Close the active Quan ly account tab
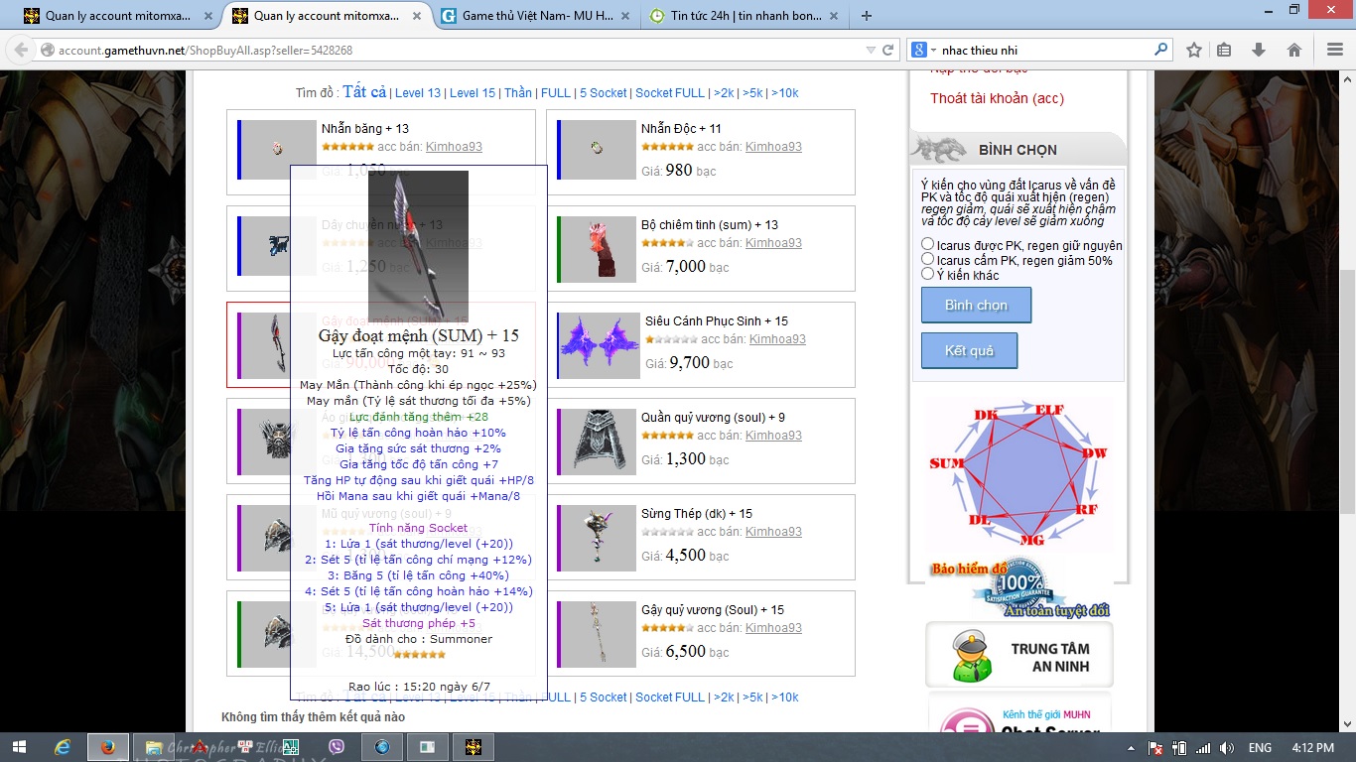This screenshot has width=1356, height=762. [416, 16]
